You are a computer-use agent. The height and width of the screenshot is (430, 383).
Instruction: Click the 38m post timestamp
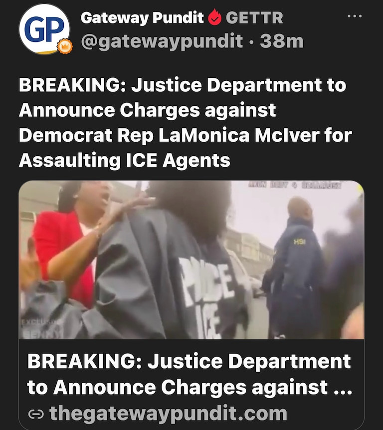click(x=282, y=41)
